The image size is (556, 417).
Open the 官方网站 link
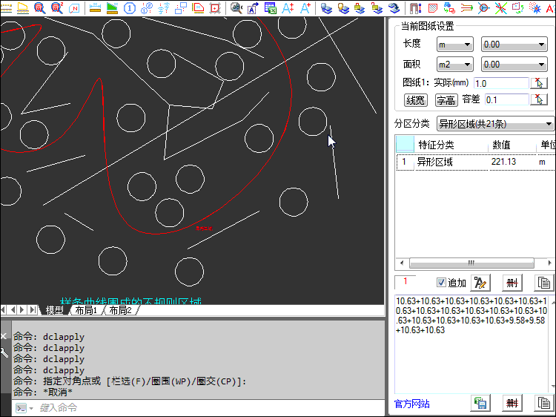(x=411, y=404)
